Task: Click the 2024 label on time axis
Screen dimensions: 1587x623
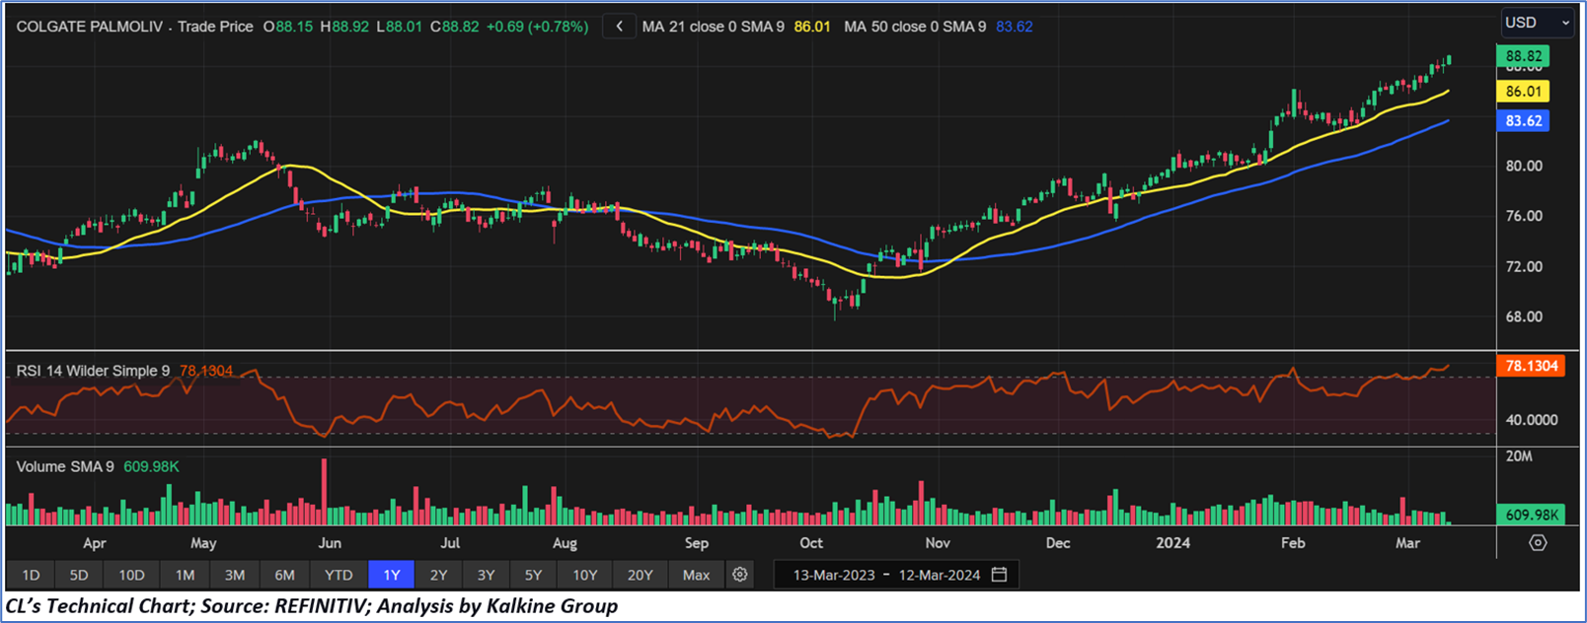Action: pos(1173,543)
